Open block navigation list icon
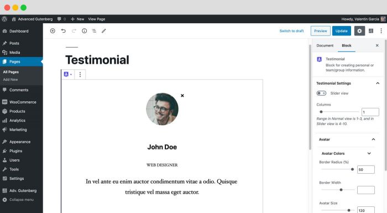The width and height of the screenshot is (387, 213). tap(94, 31)
